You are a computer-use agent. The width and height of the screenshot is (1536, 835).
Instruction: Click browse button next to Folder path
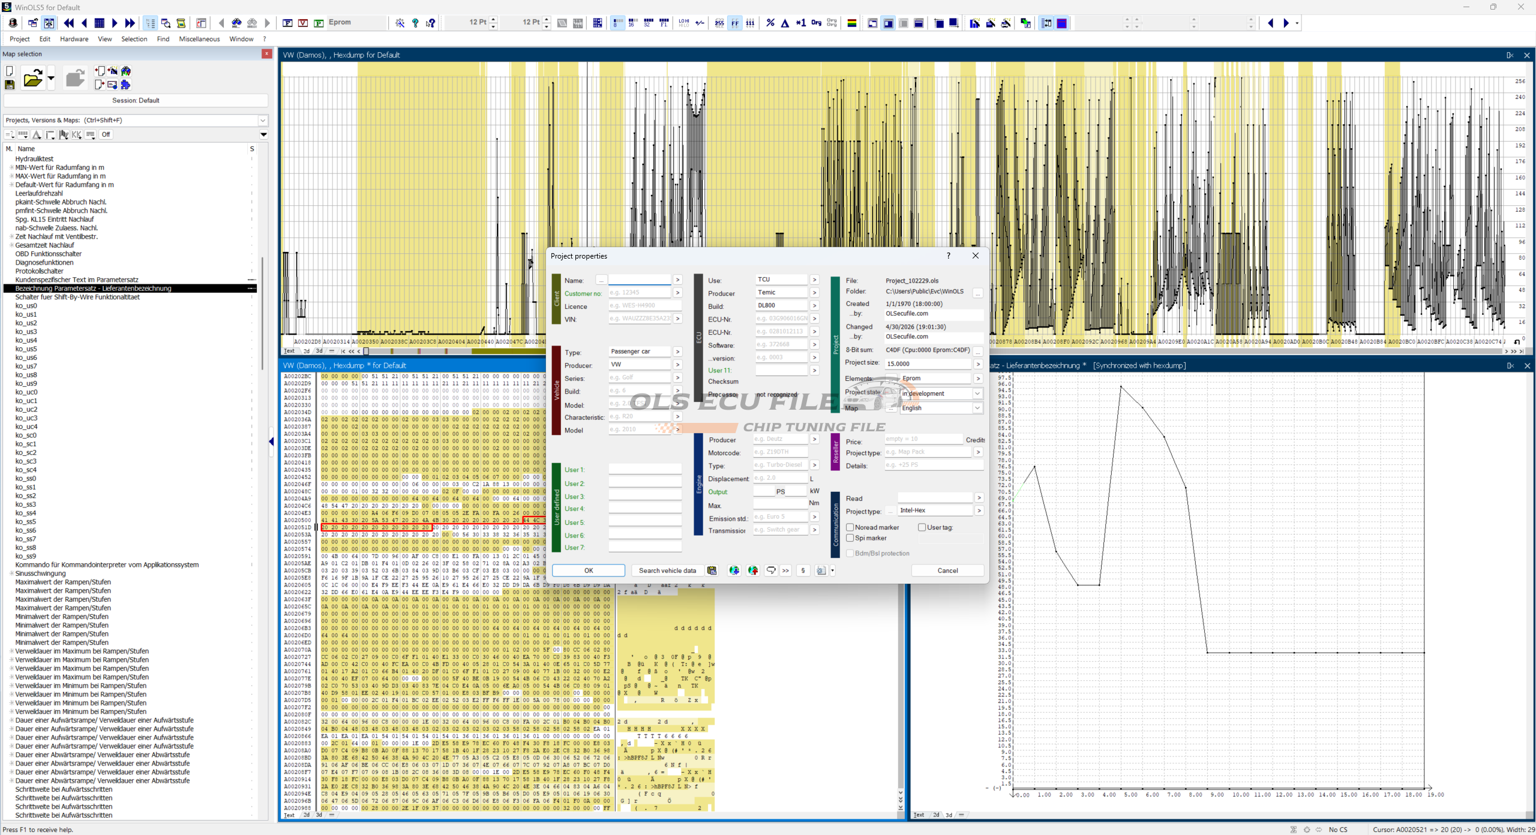(x=978, y=293)
